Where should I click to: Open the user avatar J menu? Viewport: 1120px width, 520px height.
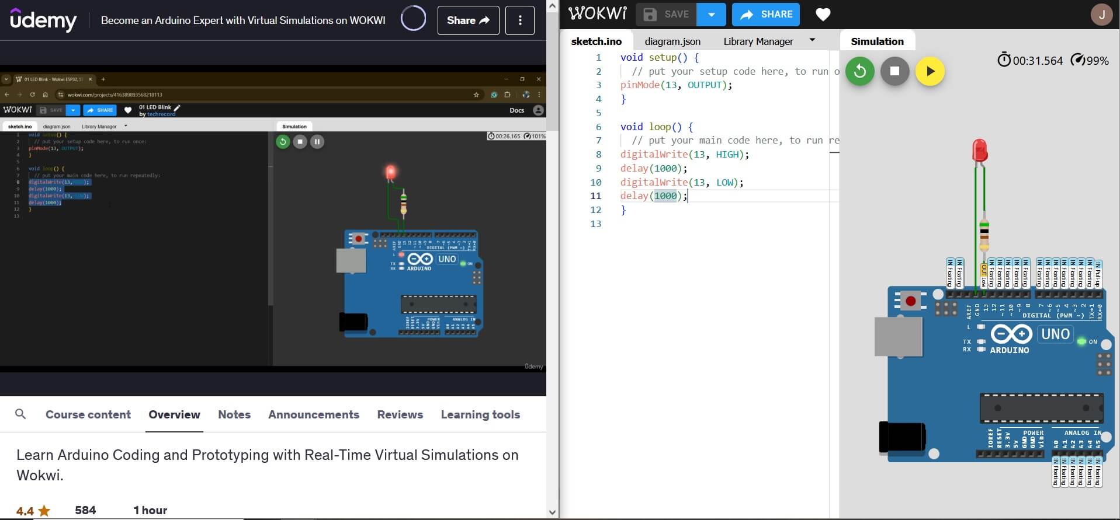(x=1101, y=15)
